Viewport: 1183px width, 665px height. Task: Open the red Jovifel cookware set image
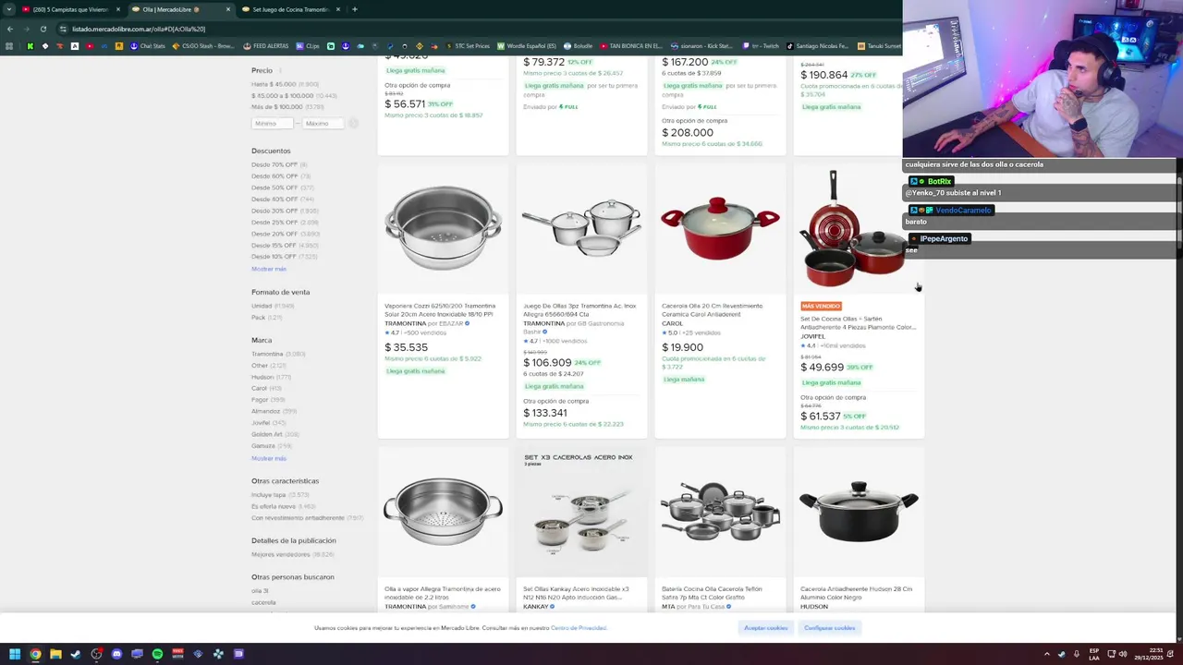click(853, 228)
